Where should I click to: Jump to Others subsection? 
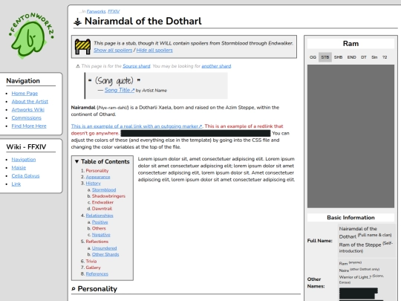(x=99, y=228)
